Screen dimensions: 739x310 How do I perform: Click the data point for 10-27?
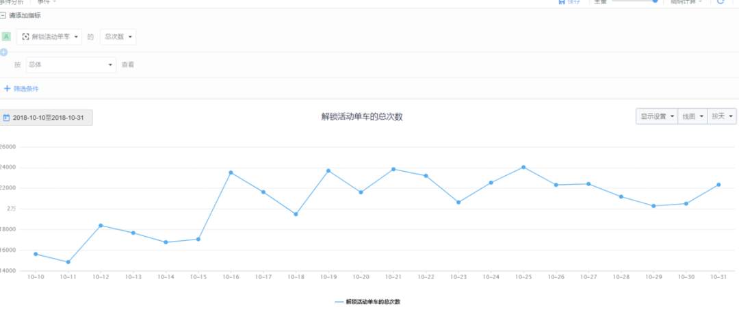pyautogui.click(x=588, y=183)
